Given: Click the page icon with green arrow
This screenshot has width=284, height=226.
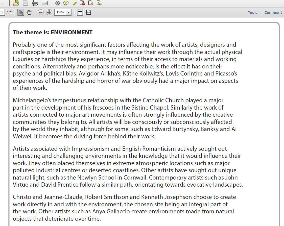Looking at the screenshot, I should tap(99, 3).
